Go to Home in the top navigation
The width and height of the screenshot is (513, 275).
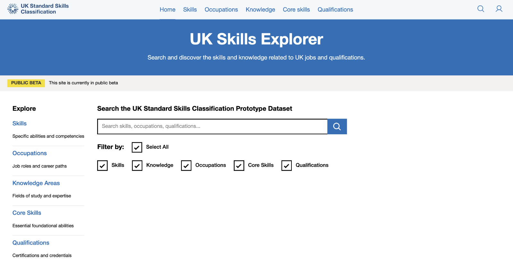pyautogui.click(x=167, y=10)
